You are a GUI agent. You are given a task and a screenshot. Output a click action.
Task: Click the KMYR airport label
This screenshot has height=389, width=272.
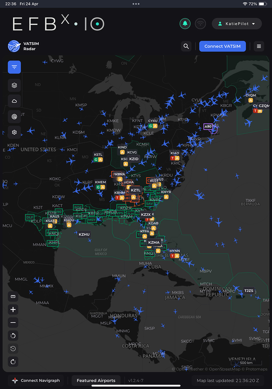(x=166, y=192)
